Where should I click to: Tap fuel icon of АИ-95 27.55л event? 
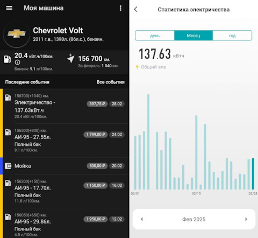click(x=8, y=132)
